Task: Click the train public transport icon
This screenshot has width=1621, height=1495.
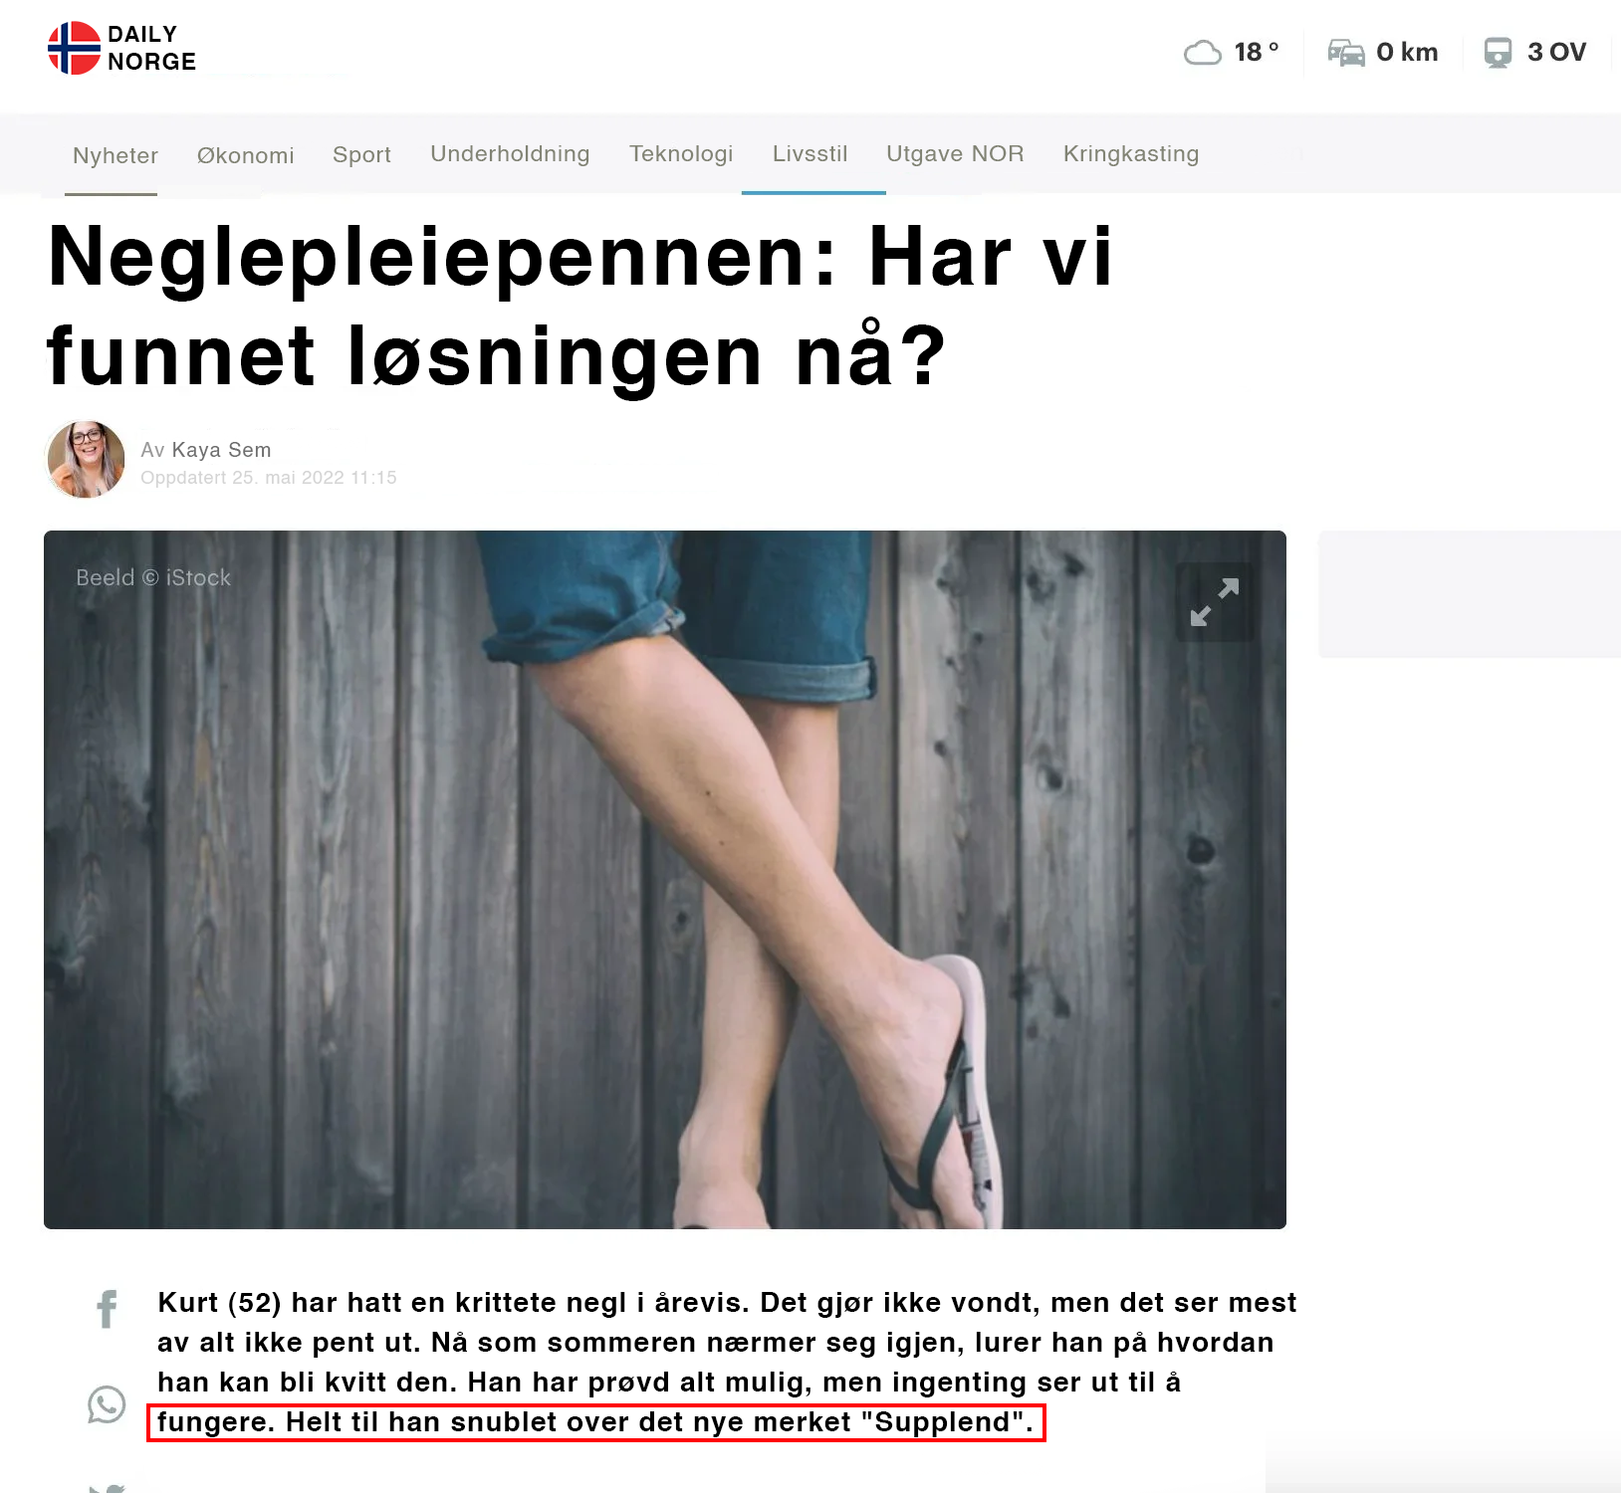Action: click(x=1498, y=52)
